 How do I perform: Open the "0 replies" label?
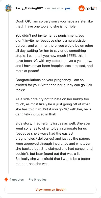[x=40, y=179]
